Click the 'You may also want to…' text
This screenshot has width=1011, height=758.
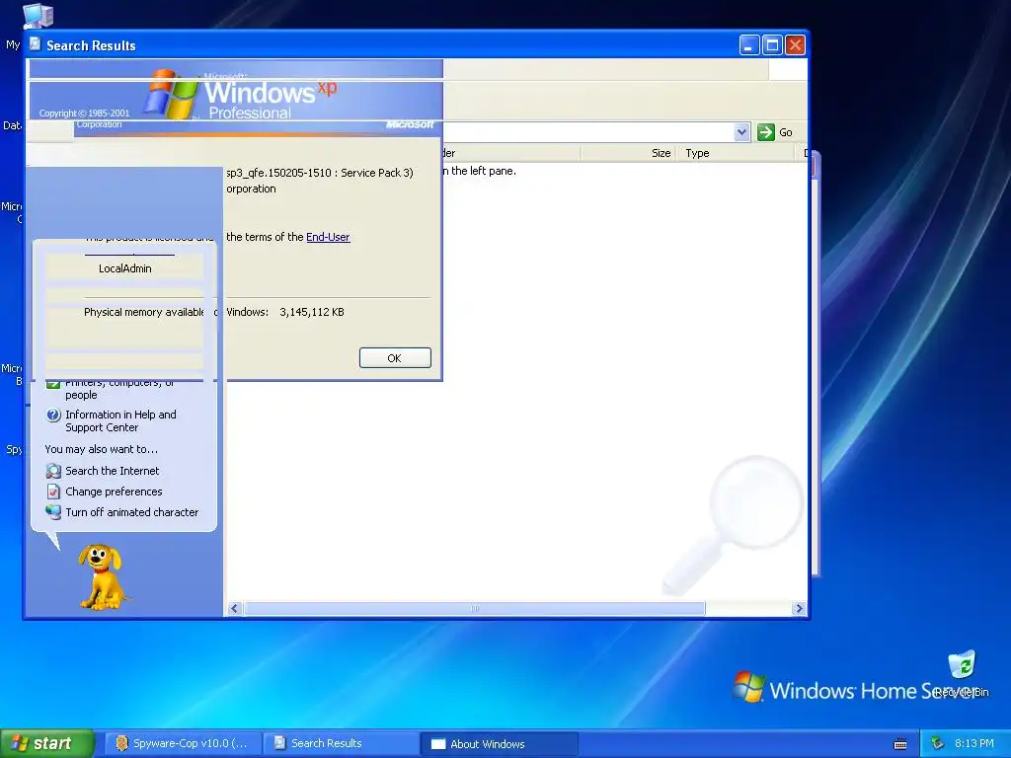pyautogui.click(x=102, y=449)
